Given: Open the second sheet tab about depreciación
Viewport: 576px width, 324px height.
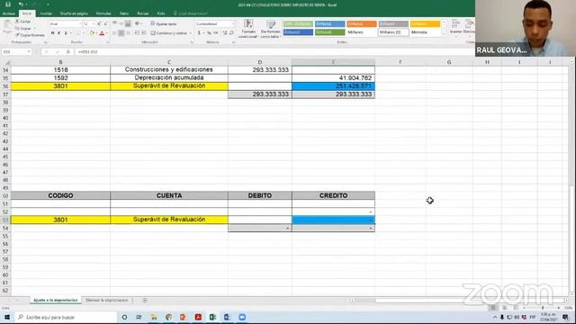Looking at the screenshot, I should pos(107,300).
